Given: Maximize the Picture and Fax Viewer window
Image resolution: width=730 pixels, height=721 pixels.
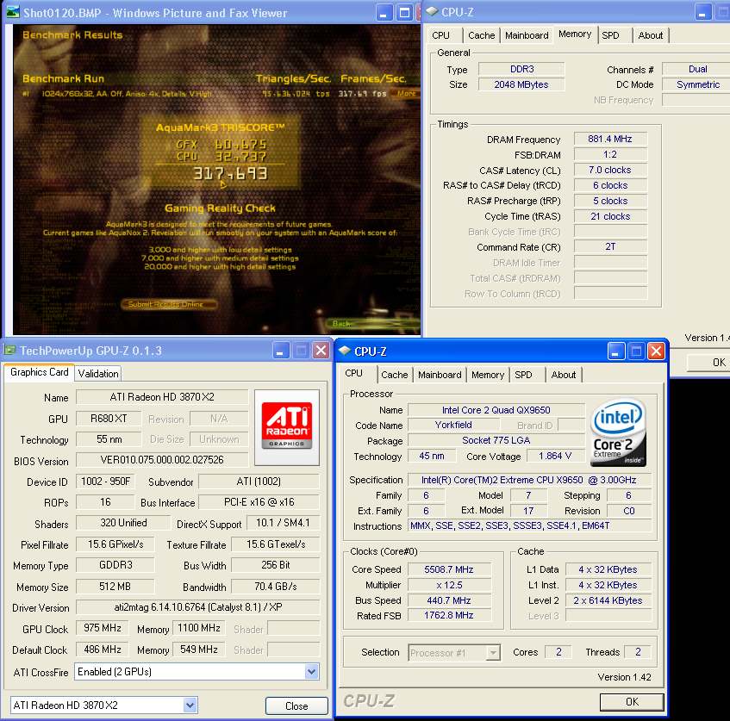Looking at the screenshot, I should click(404, 13).
